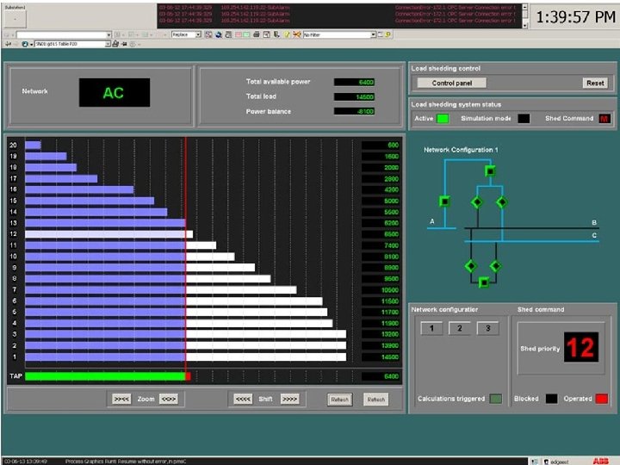Click the back arrow icon in second toolbar row
The width and height of the screenshot is (620, 465).
coord(9,44)
